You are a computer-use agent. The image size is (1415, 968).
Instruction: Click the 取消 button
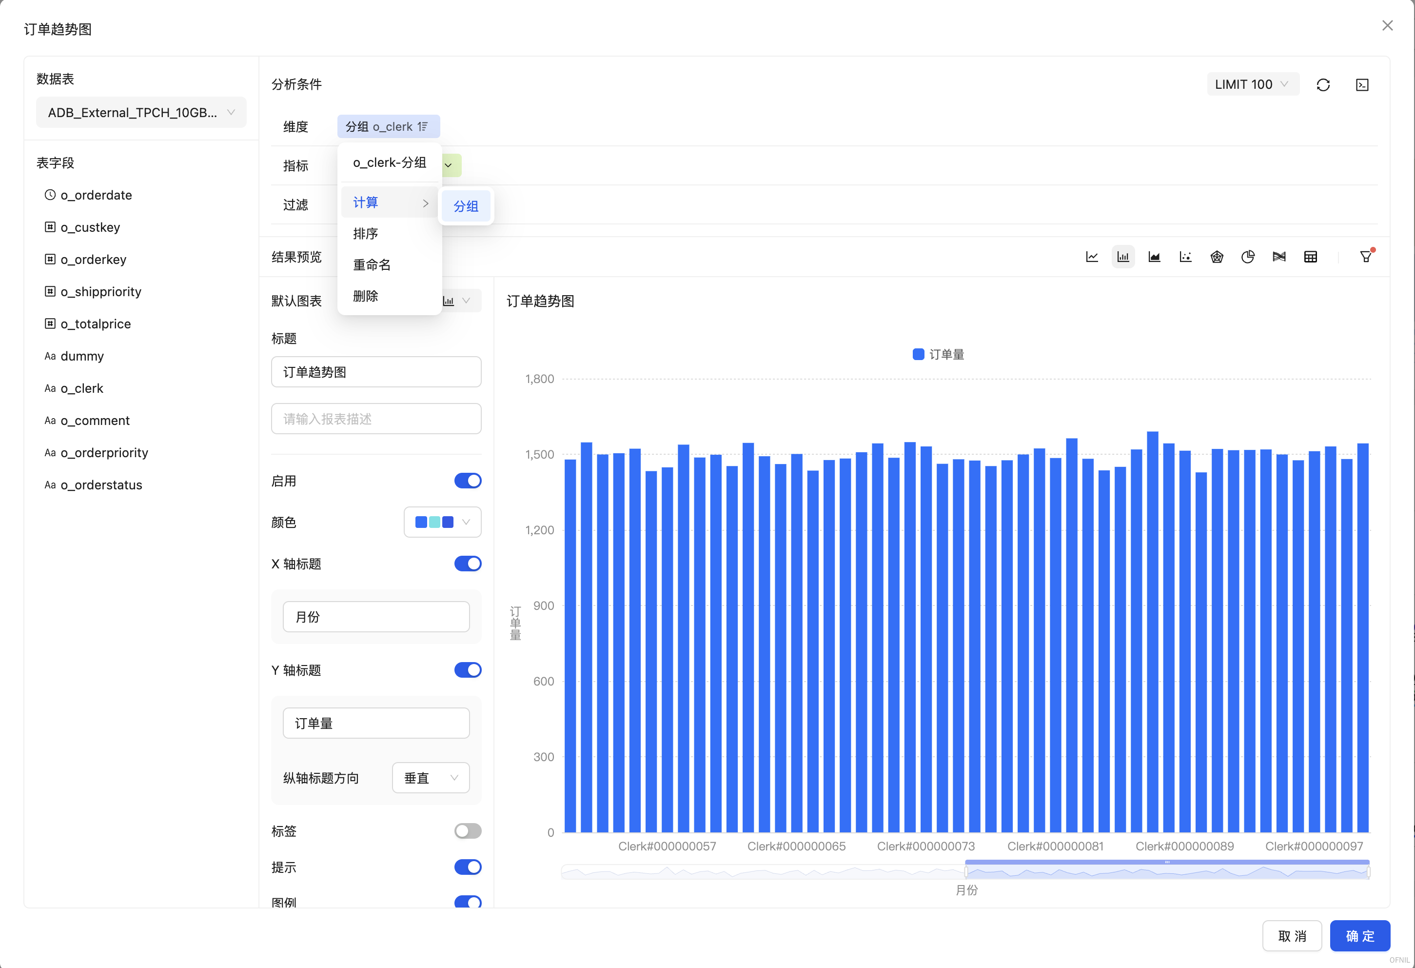click(x=1292, y=936)
